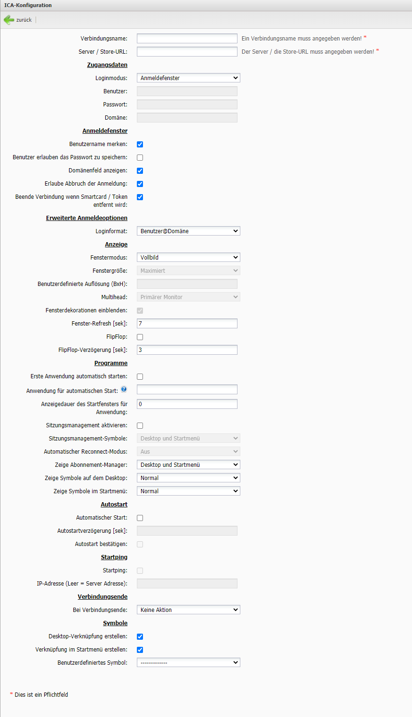
Task: Enable Sitzungsmanagement aktivieren checkbox
Action: coord(140,426)
